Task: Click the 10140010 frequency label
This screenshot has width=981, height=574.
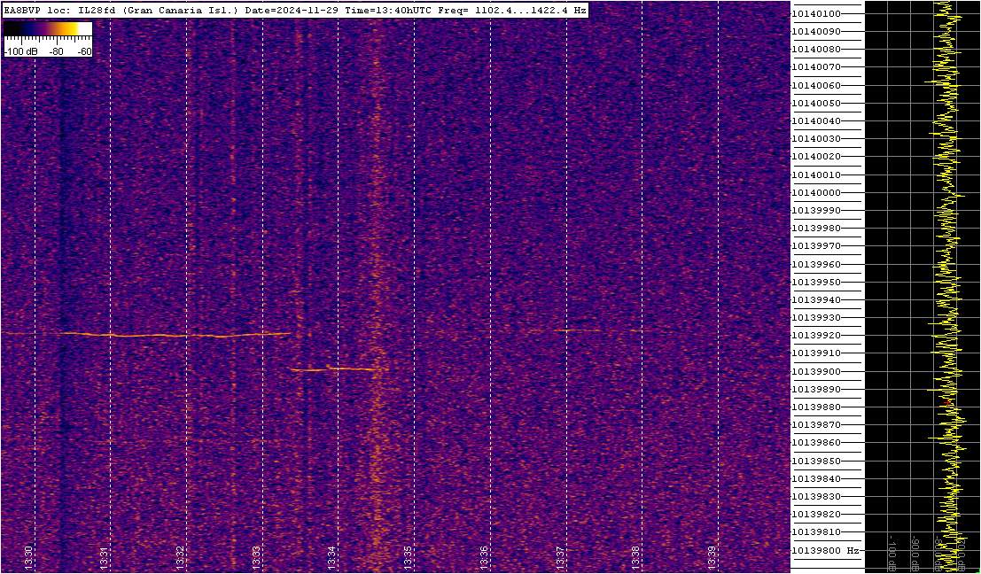Action: point(816,175)
